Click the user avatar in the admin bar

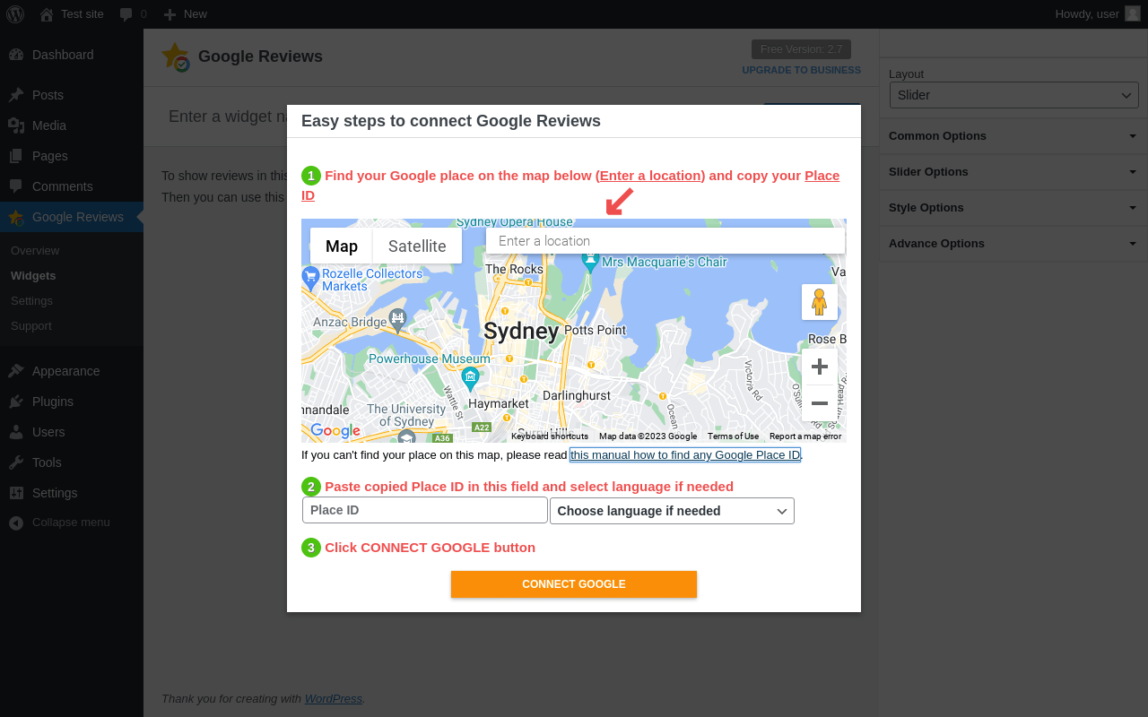[1133, 13]
